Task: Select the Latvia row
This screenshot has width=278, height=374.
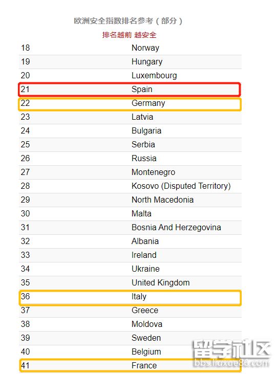Action: click(x=130, y=117)
